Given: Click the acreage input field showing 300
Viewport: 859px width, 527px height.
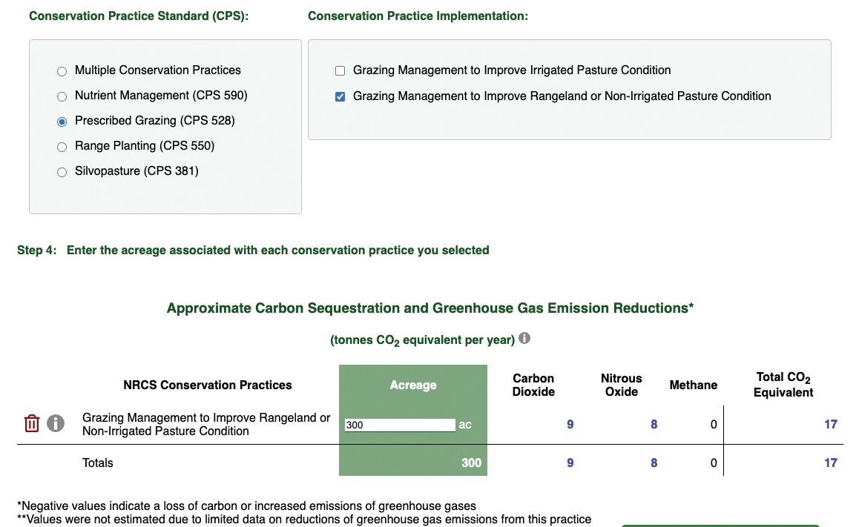Looking at the screenshot, I should pos(400,425).
